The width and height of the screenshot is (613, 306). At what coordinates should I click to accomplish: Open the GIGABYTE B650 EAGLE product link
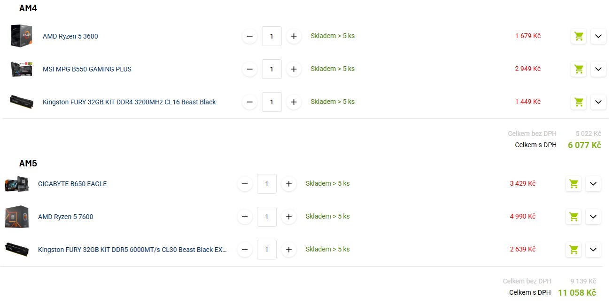pyautogui.click(x=72, y=184)
